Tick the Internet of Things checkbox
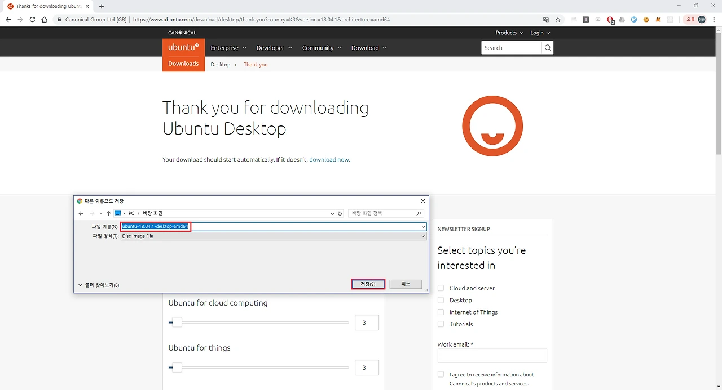 coord(441,312)
